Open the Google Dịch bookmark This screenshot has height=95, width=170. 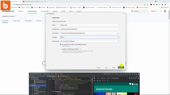[x=51, y=7]
